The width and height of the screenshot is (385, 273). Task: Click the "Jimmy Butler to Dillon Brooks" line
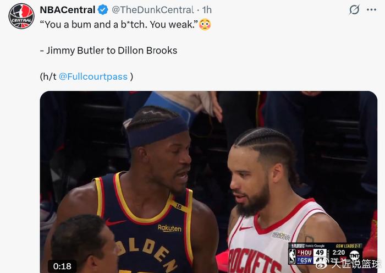click(x=108, y=51)
